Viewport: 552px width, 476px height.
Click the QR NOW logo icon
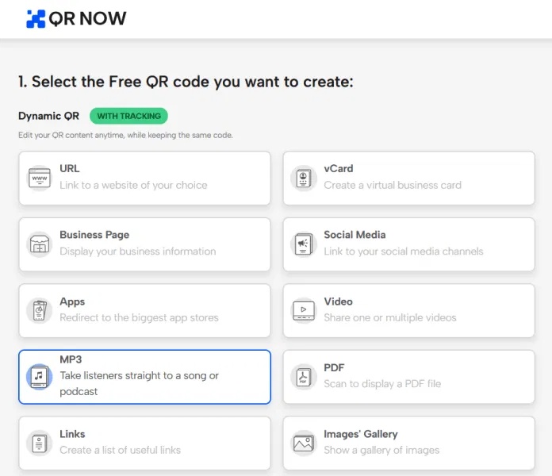click(x=36, y=19)
